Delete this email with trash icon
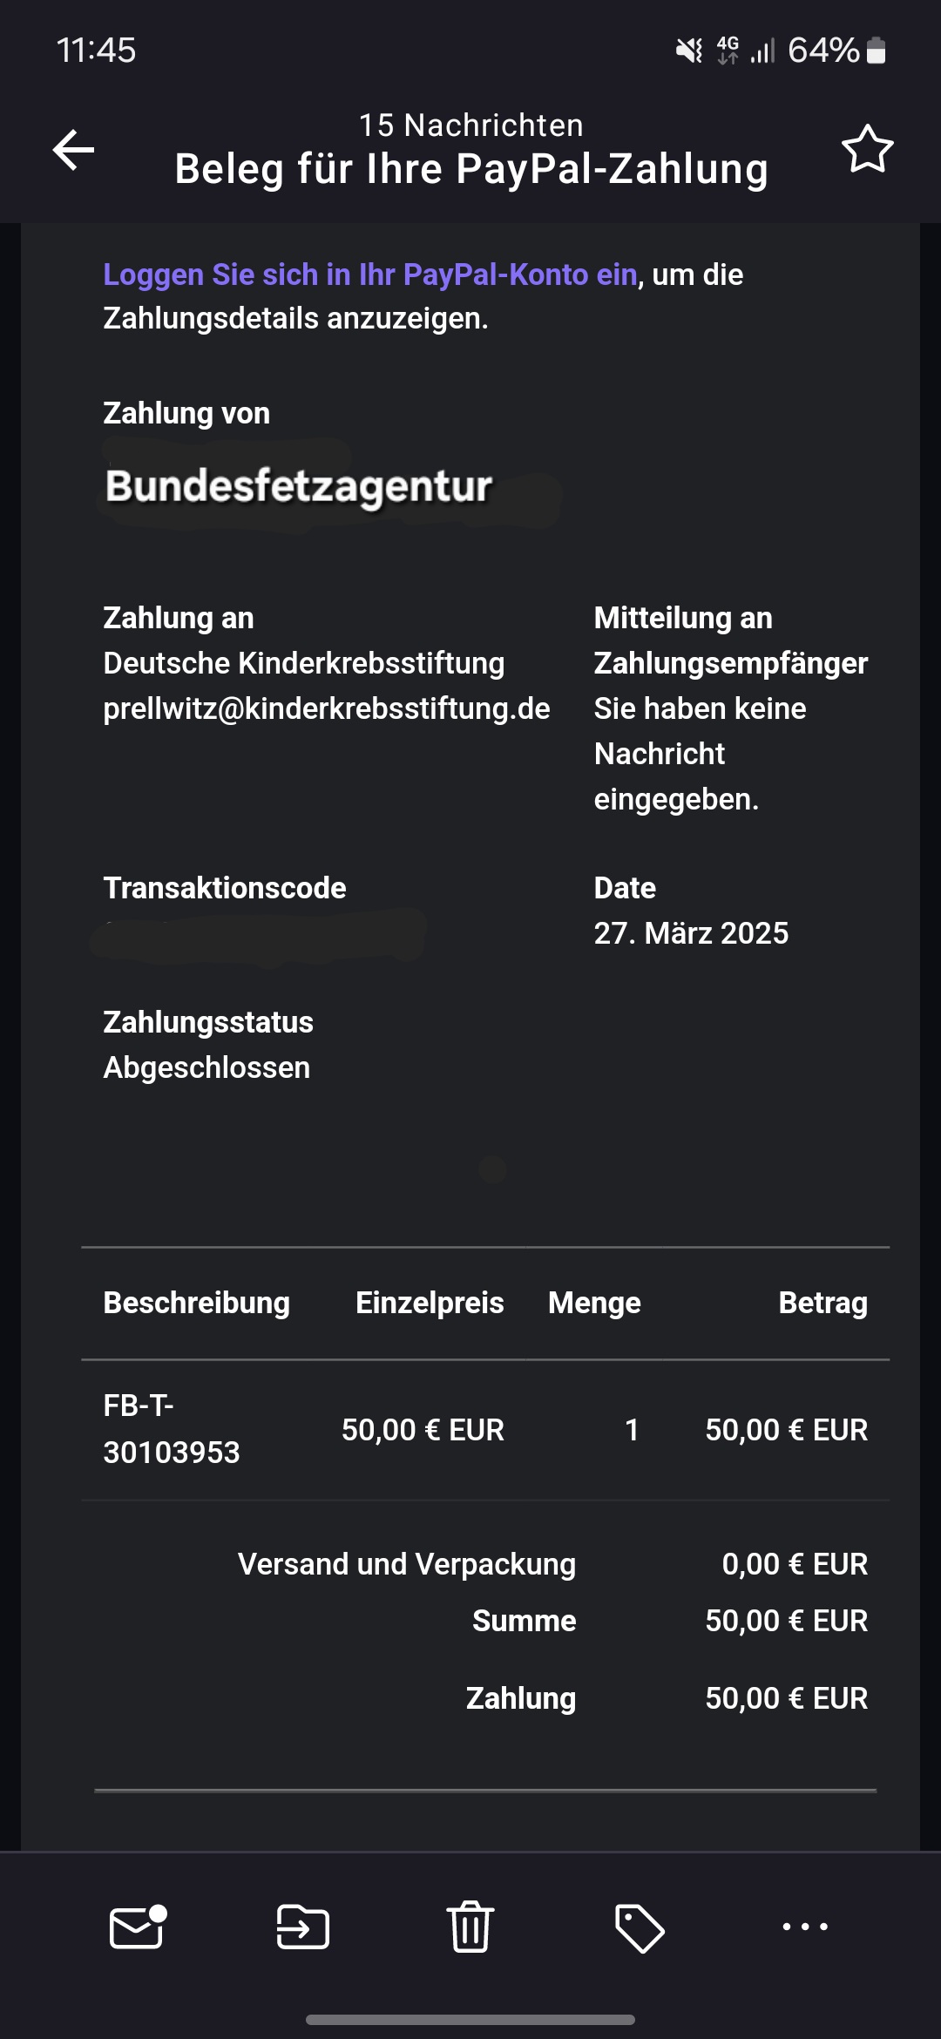The image size is (941, 2039). tap(470, 1927)
